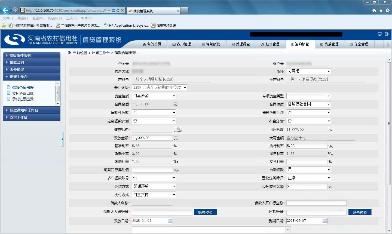
Task: Open the 核算机构 lookup magnifier
Action: click(178, 129)
